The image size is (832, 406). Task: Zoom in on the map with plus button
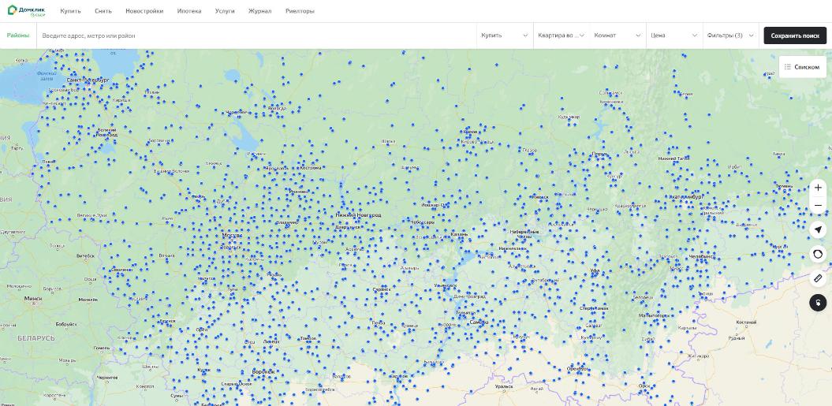(x=818, y=188)
